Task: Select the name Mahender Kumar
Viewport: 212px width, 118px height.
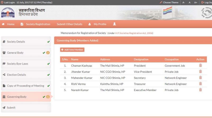Action: click(82, 78)
